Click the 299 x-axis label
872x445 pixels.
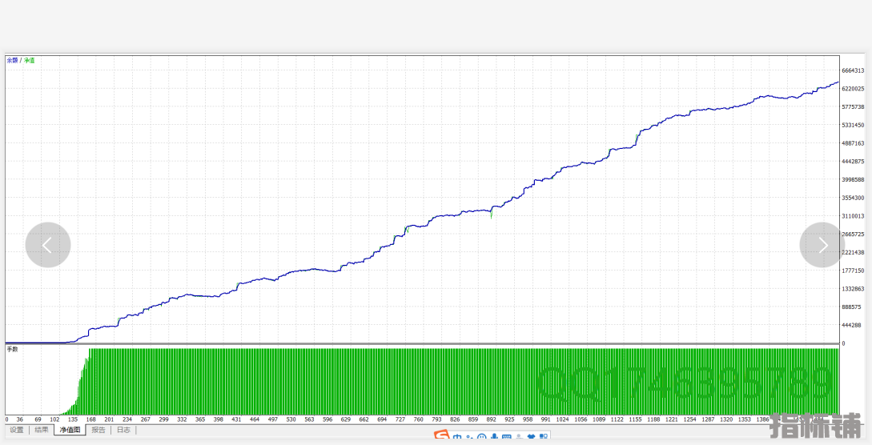point(163,419)
